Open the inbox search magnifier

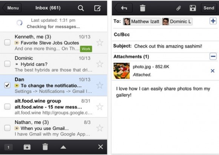coord(81,8)
